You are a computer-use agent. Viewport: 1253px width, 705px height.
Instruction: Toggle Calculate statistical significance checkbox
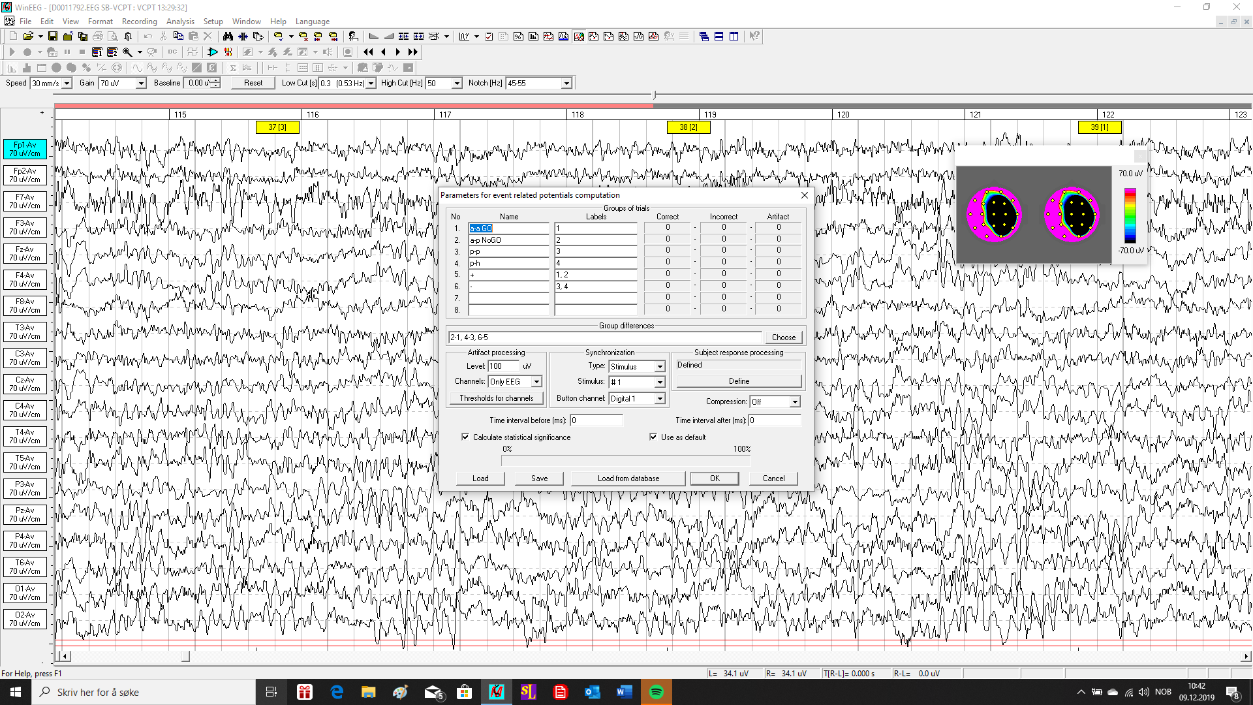(465, 437)
